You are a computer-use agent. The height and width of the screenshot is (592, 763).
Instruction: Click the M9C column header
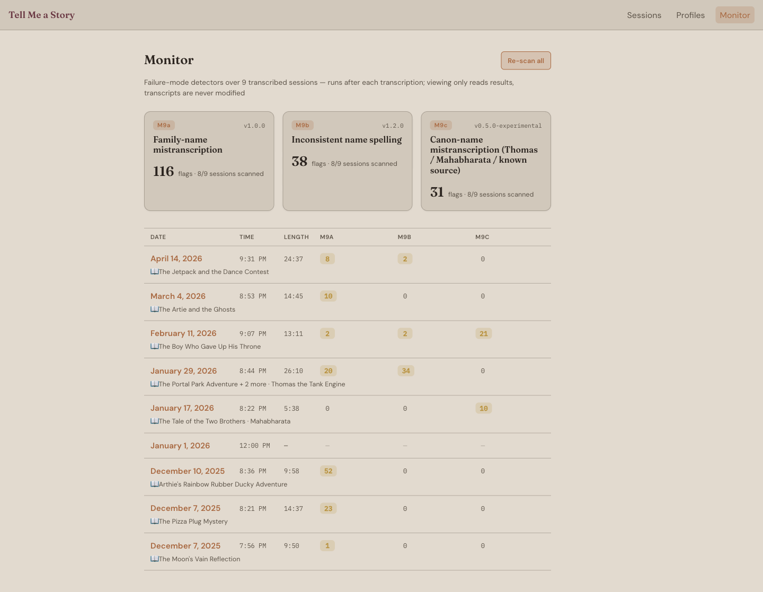coord(482,237)
